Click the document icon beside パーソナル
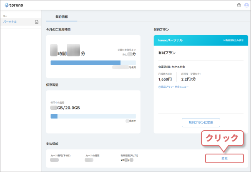Image resolution: width=251 pixels, height=172 pixels. 37,22
